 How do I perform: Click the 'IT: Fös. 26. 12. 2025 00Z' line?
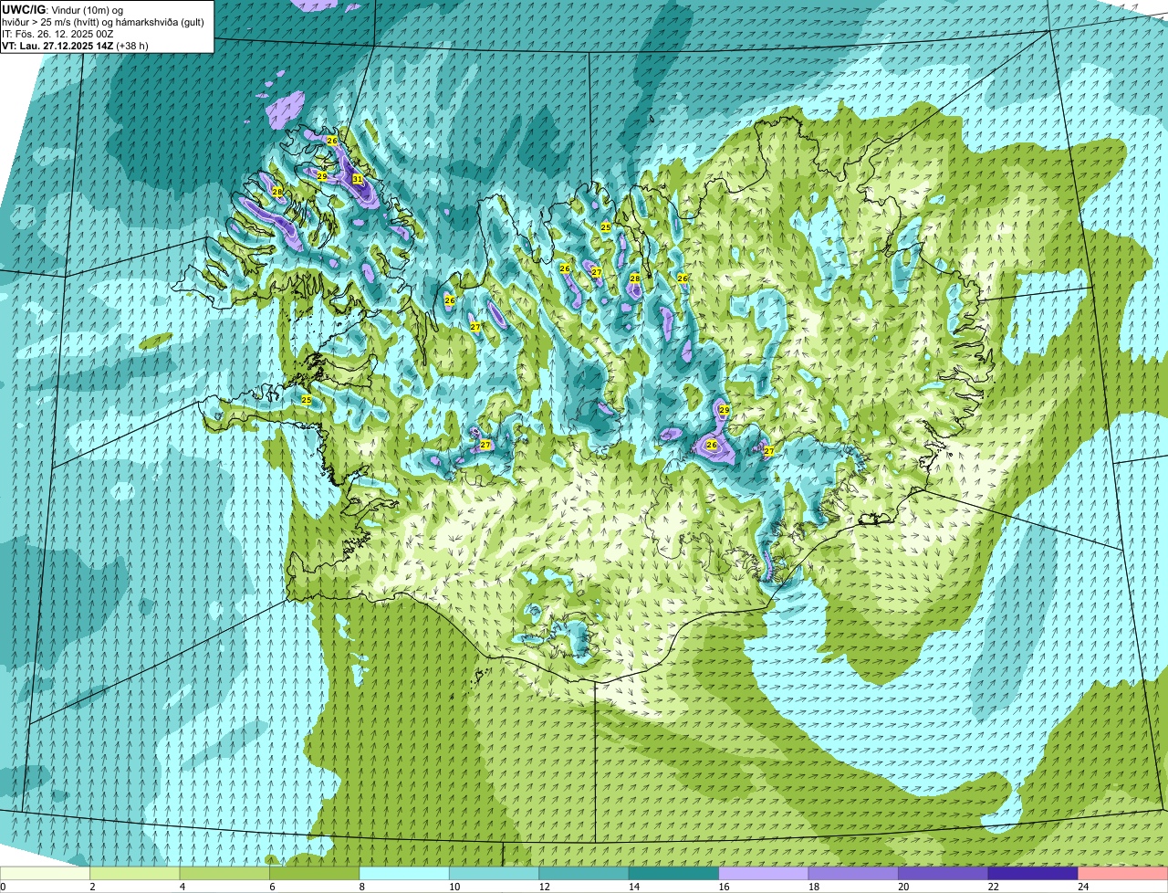(57, 34)
